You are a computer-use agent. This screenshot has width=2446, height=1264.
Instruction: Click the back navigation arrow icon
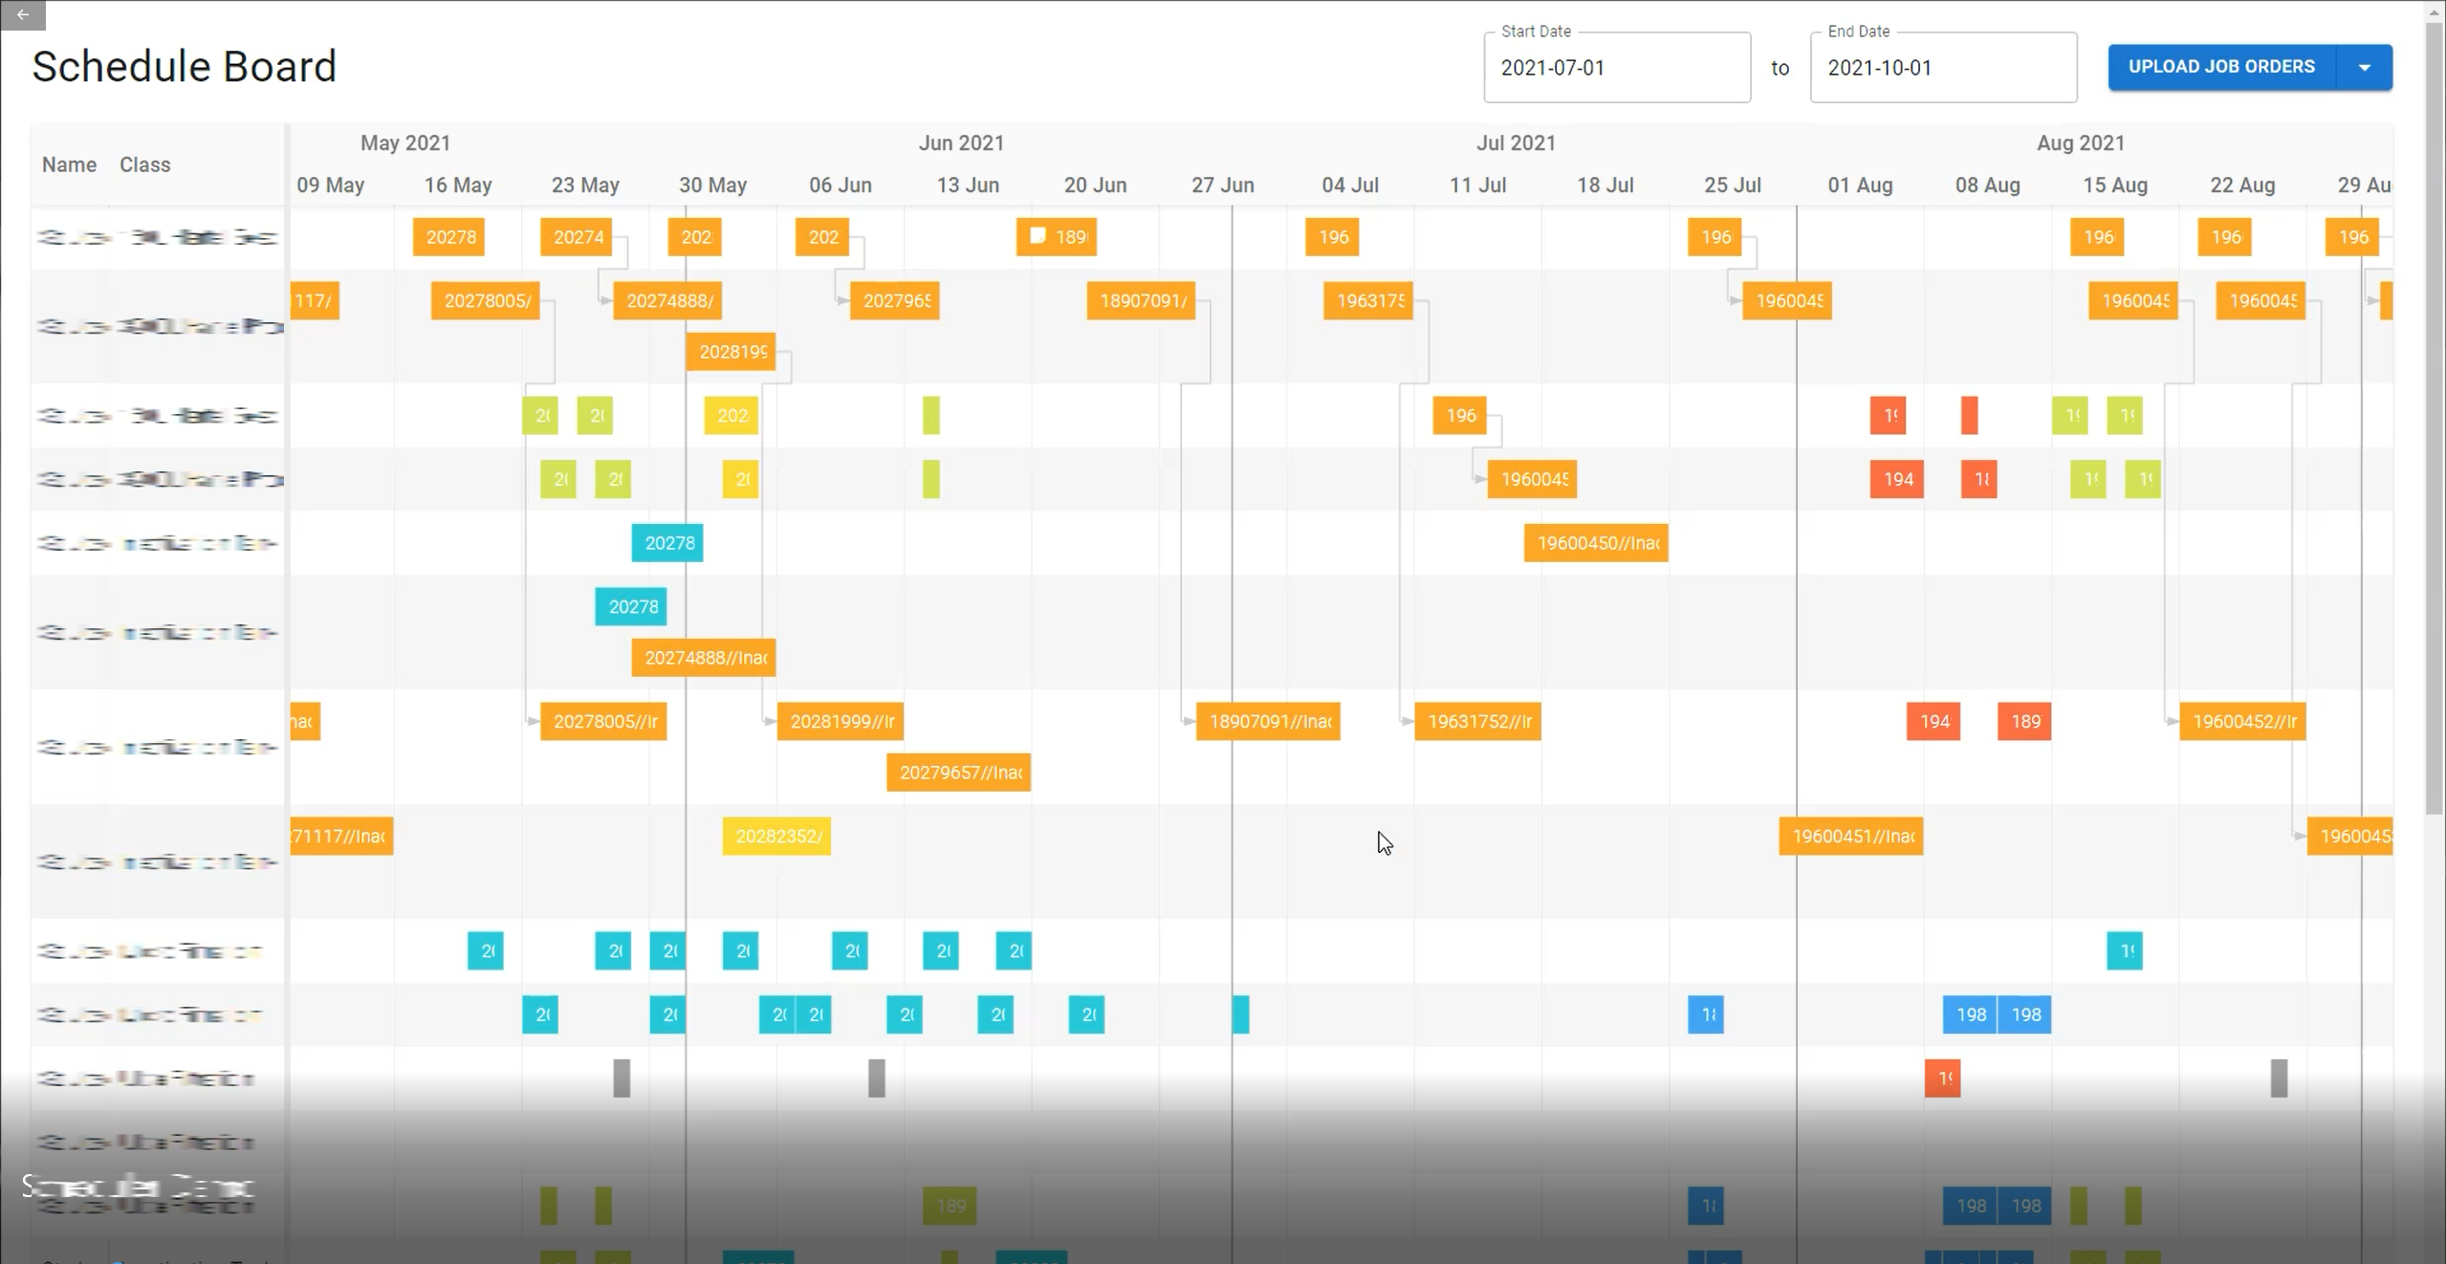coord(23,14)
